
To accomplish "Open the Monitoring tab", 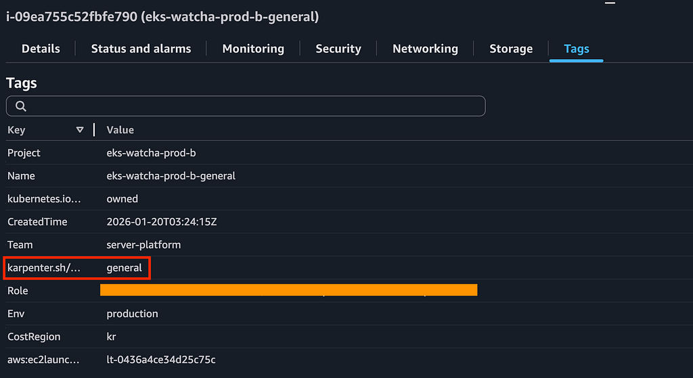I will 253,49.
